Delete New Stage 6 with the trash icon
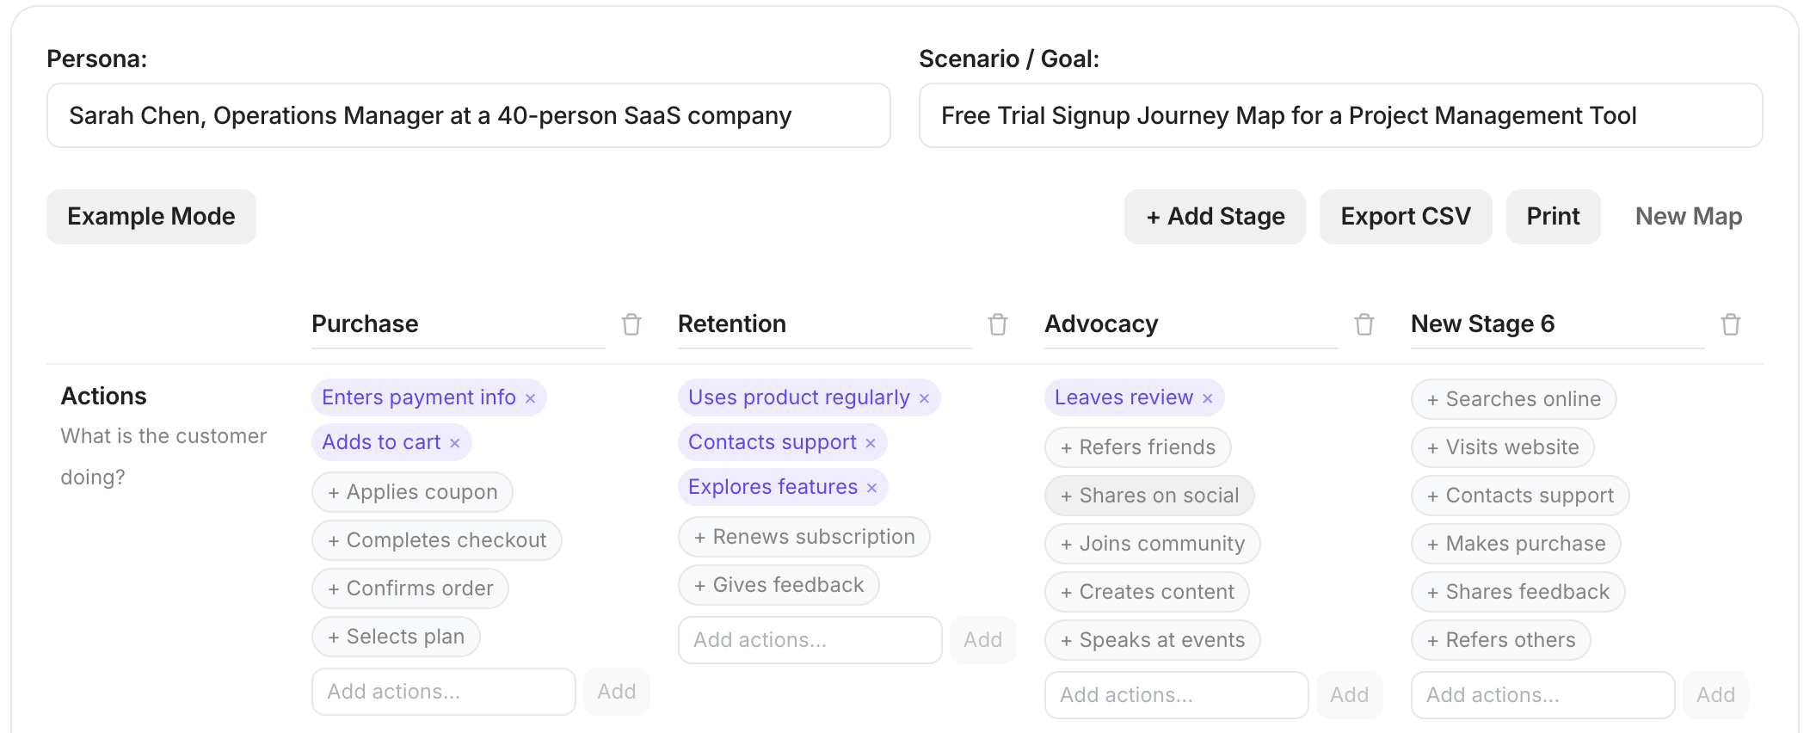 (x=1731, y=324)
